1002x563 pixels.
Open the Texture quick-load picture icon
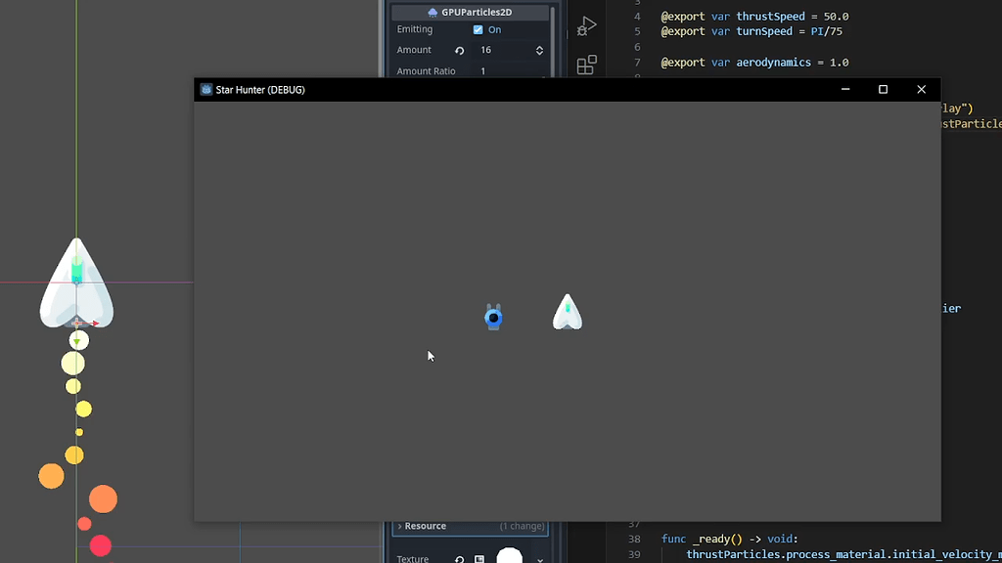479,559
